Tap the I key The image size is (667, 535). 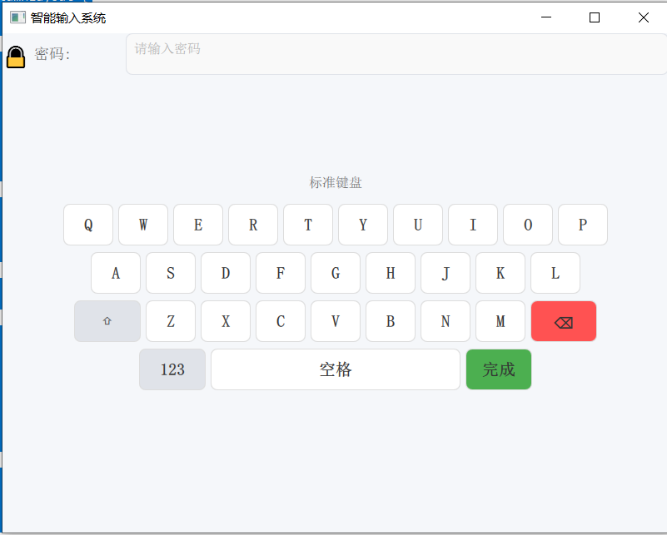tap(473, 225)
